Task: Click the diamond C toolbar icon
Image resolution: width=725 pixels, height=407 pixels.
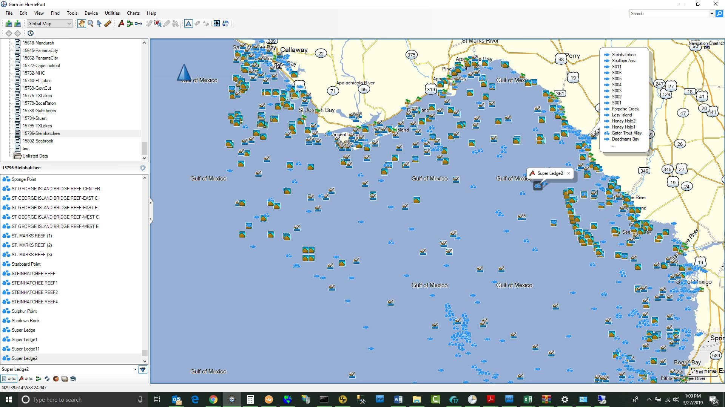Action: pyautogui.click(x=17, y=33)
